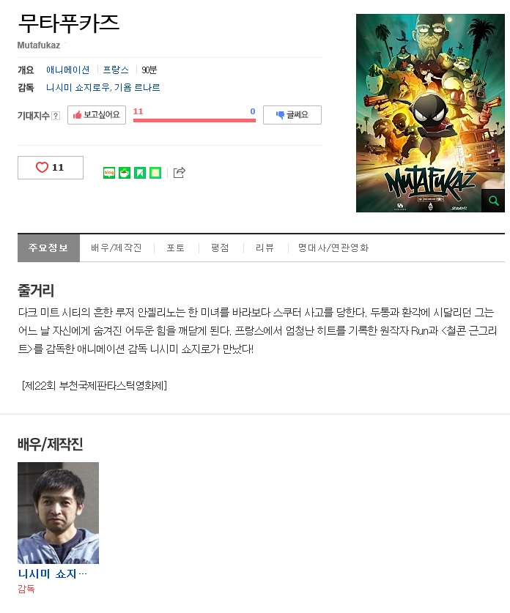
Task: Vote 보고싶어요 thumbs up
Action: pyautogui.click(x=97, y=115)
